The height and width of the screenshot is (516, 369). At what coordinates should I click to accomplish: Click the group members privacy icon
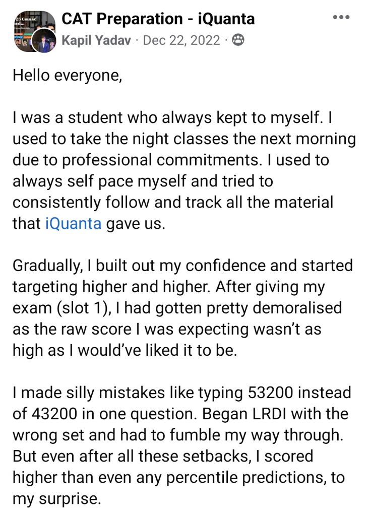(x=238, y=40)
